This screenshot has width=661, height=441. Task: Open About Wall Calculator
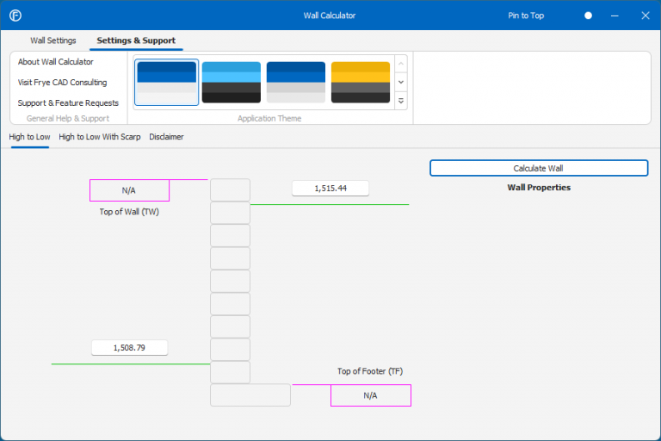56,62
